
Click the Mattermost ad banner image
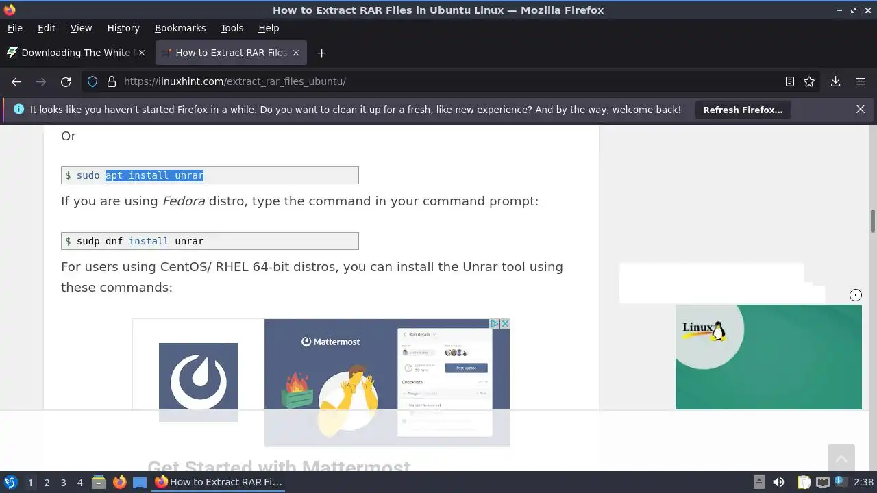click(387, 382)
